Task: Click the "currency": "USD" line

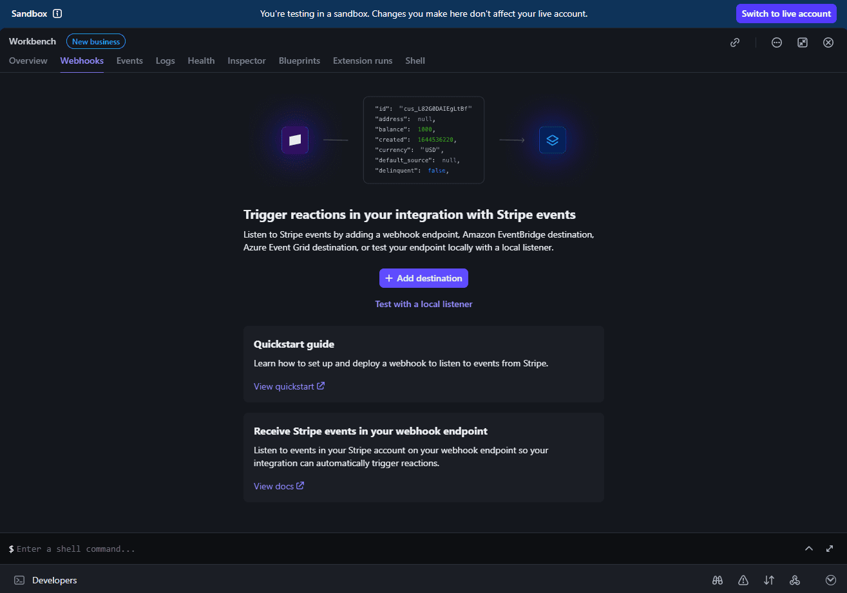Action: (410, 149)
